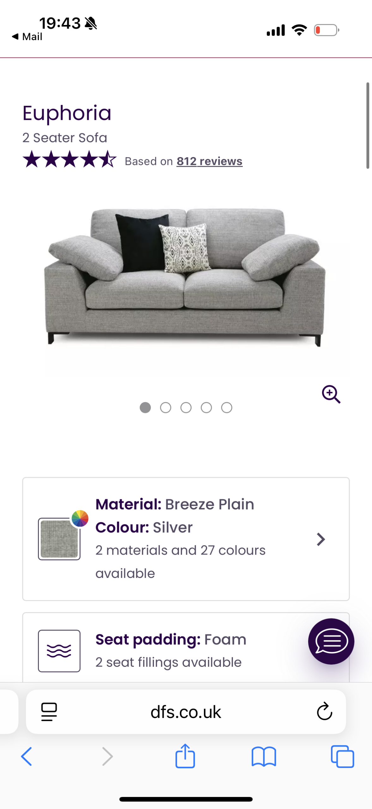This screenshot has height=809, width=372.
Task: Select the third image carousel dot
Action: pyautogui.click(x=186, y=408)
